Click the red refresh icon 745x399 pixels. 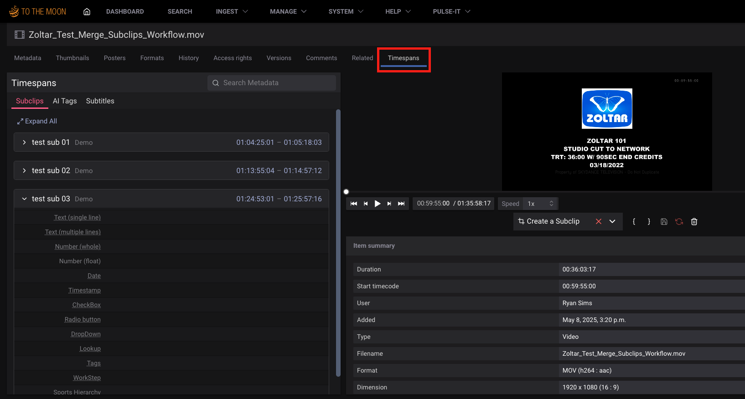point(679,222)
